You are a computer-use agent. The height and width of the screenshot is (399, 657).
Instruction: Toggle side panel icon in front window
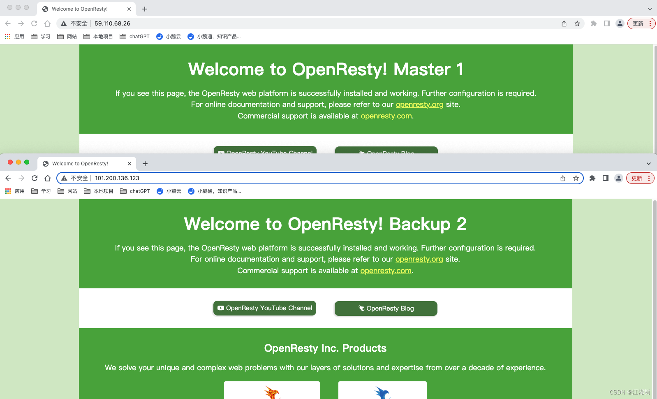pyautogui.click(x=606, y=178)
